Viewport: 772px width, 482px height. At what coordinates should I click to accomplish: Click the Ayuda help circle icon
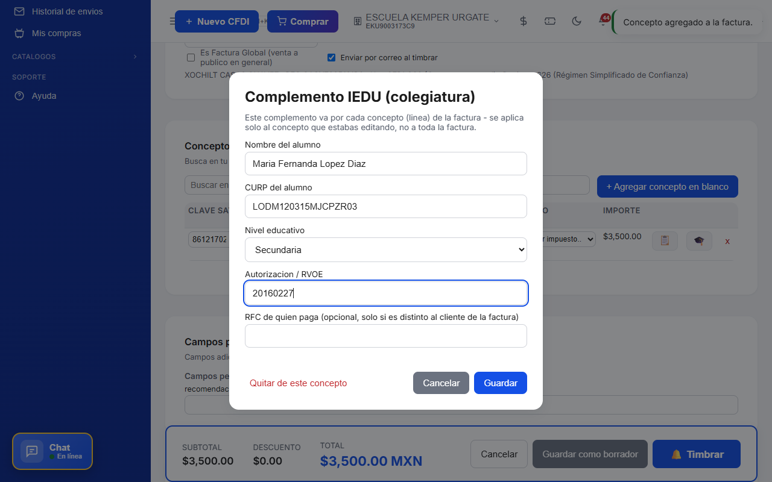tap(19, 96)
